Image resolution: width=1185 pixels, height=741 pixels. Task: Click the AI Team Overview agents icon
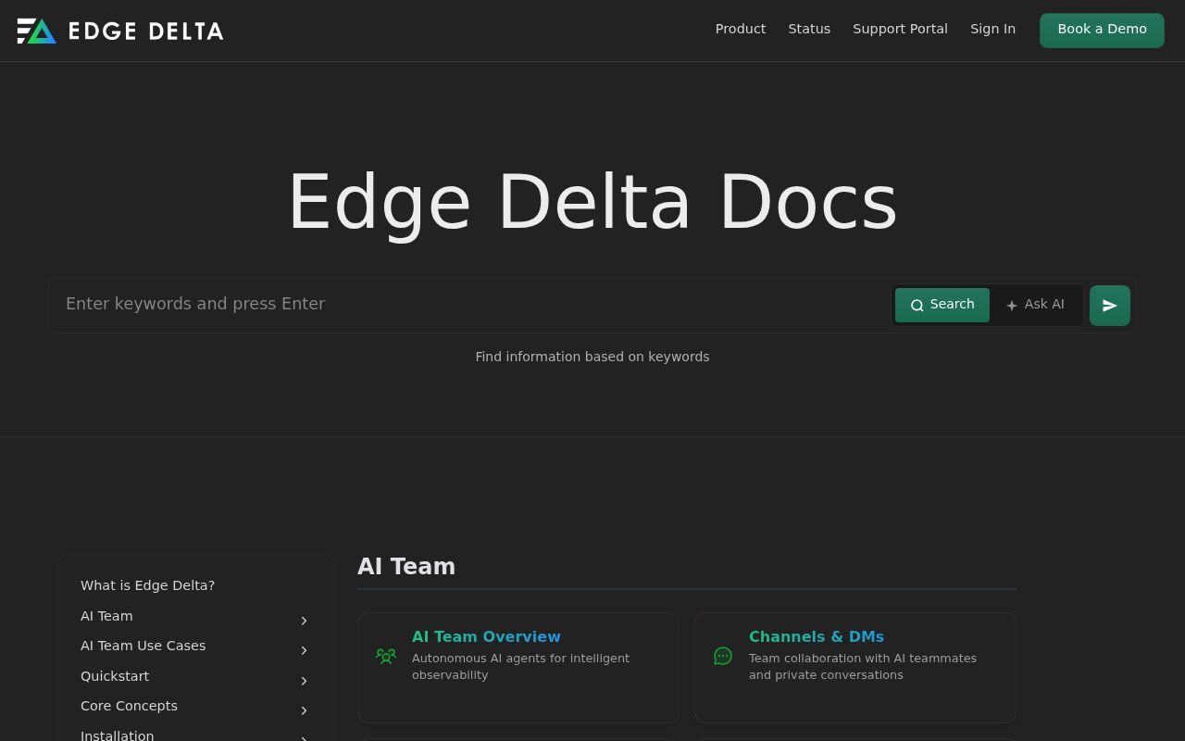[x=386, y=656]
